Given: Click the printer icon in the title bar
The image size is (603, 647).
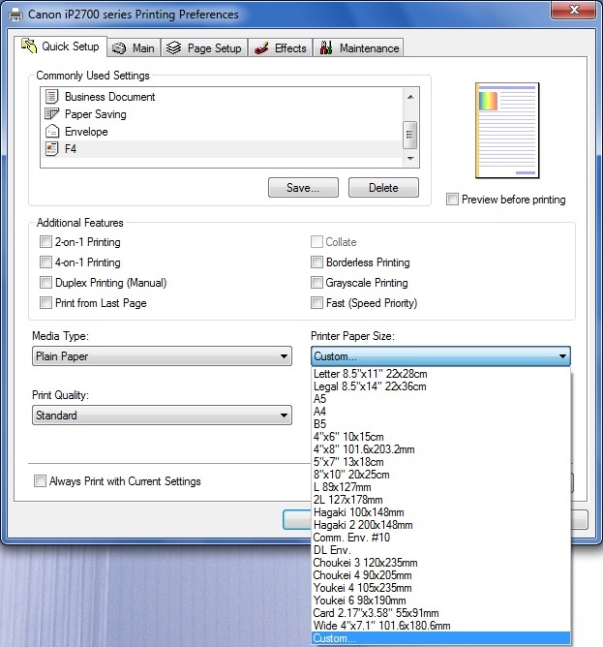Looking at the screenshot, I should pyautogui.click(x=15, y=15).
